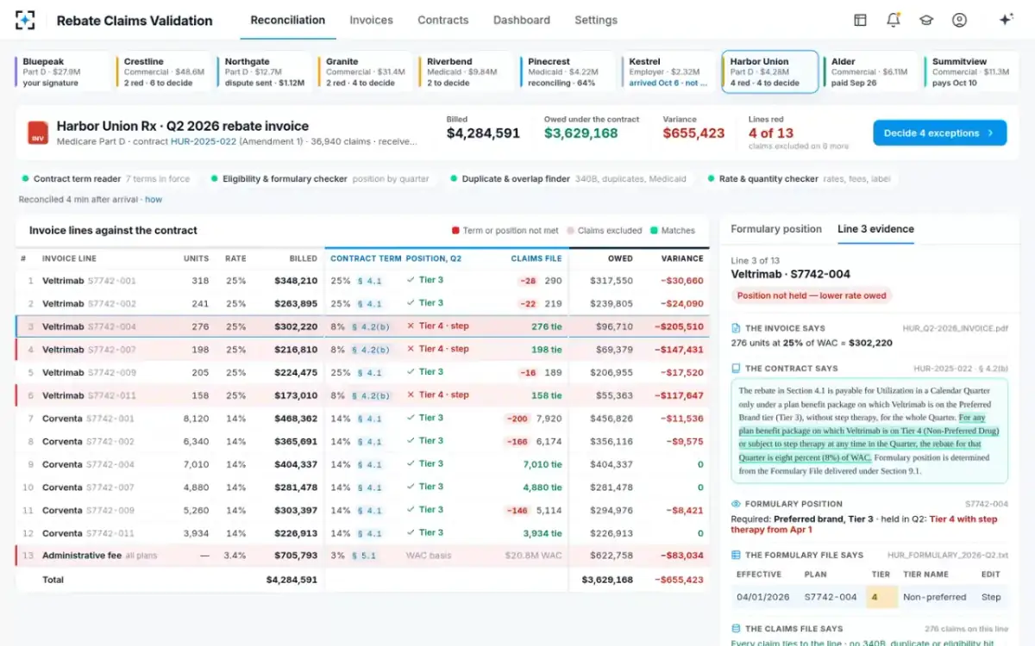Screen dimensions: 1035x646
Task: Open HUR_FORMULARY_2026-Q2.txt file reference
Action: tap(949, 555)
